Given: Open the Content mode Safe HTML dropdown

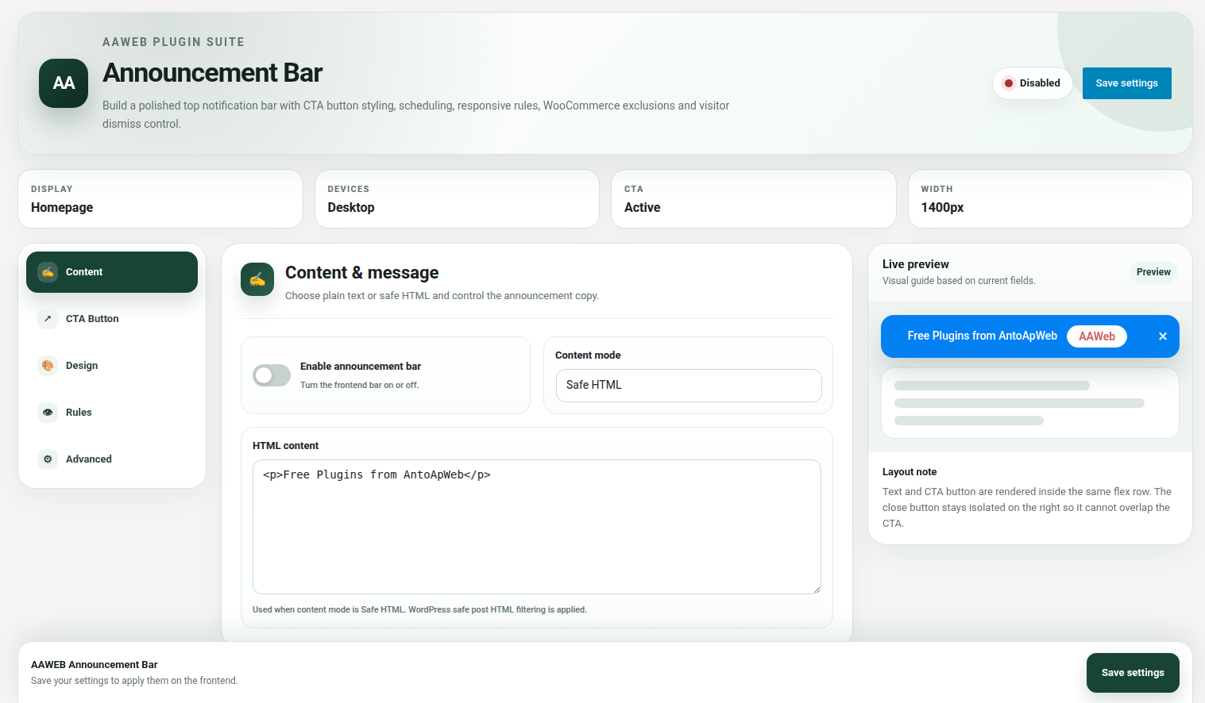Looking at the screenshot, I should (x=689, y=386).
